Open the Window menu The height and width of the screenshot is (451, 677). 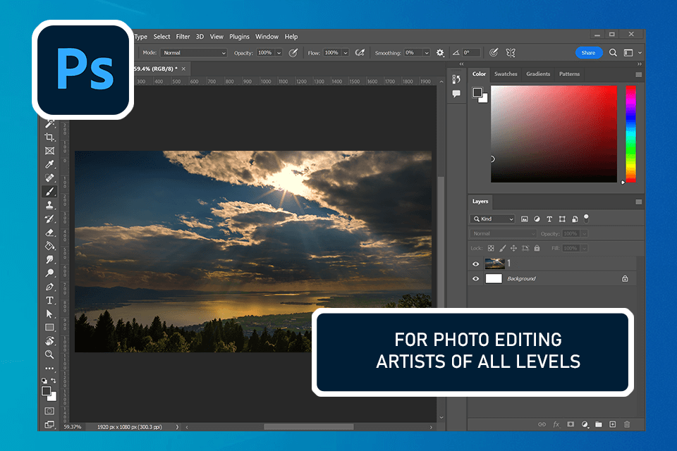[267, 37]
